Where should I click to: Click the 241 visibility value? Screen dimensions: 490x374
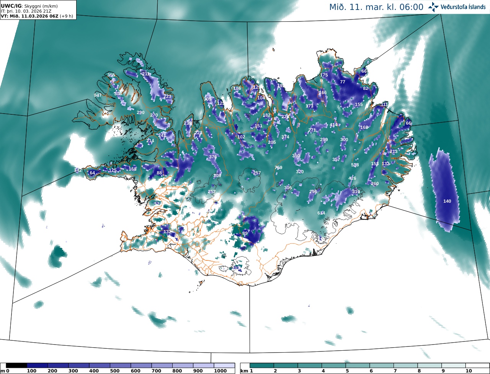click(x=162, y=135)
